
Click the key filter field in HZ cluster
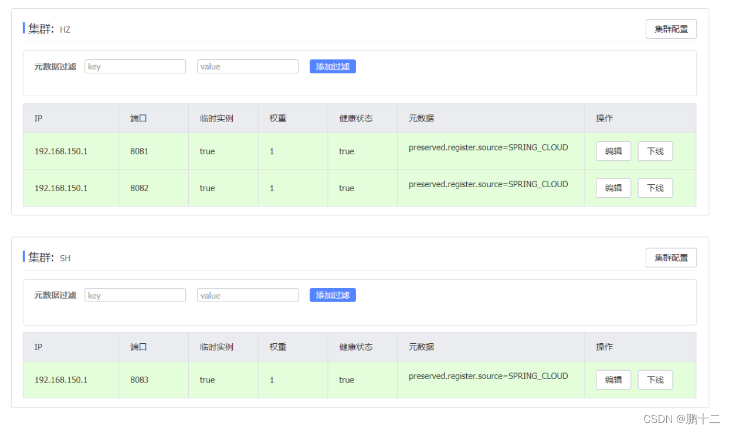(135, 66)
